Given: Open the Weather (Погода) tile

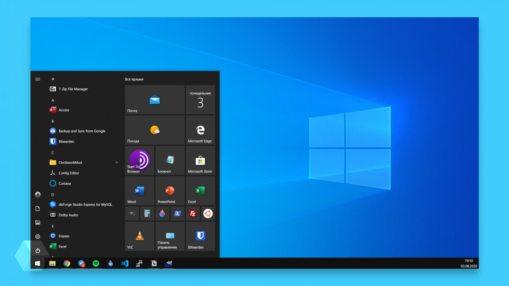Looking at the screenshot, I should tap(155, 130).
